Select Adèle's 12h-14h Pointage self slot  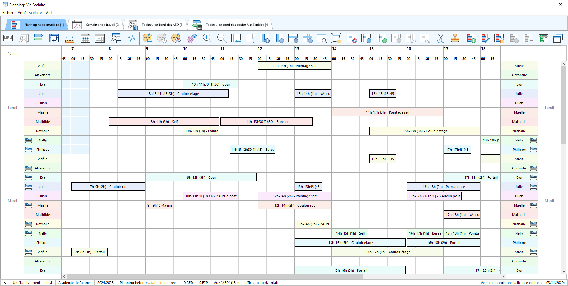click(294, 66)
